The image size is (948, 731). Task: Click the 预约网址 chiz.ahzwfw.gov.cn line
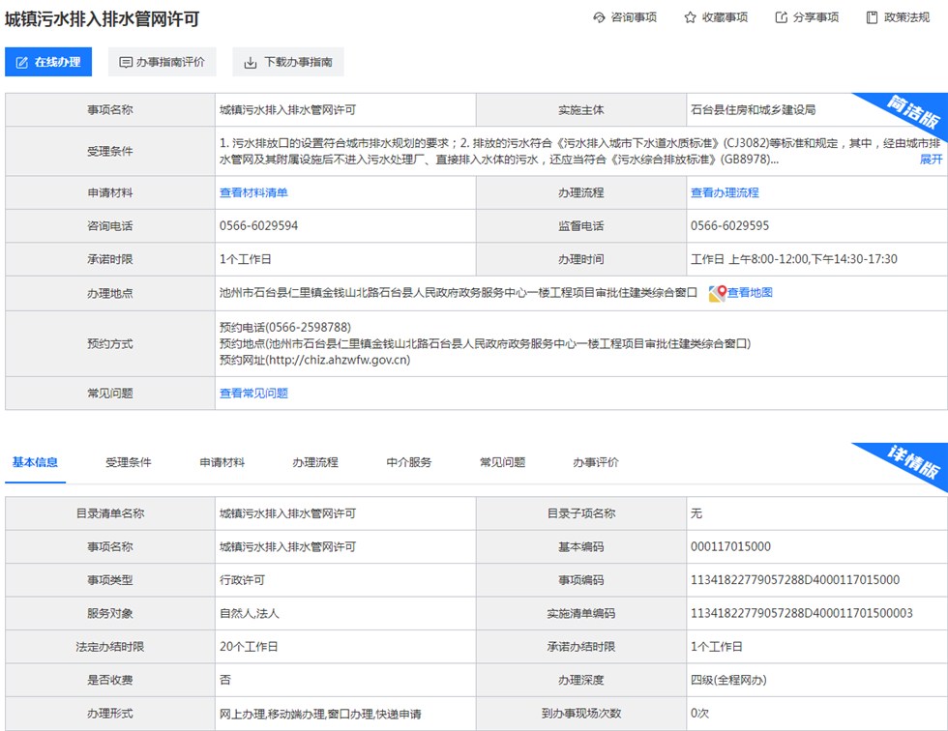[x=314, y=360]
